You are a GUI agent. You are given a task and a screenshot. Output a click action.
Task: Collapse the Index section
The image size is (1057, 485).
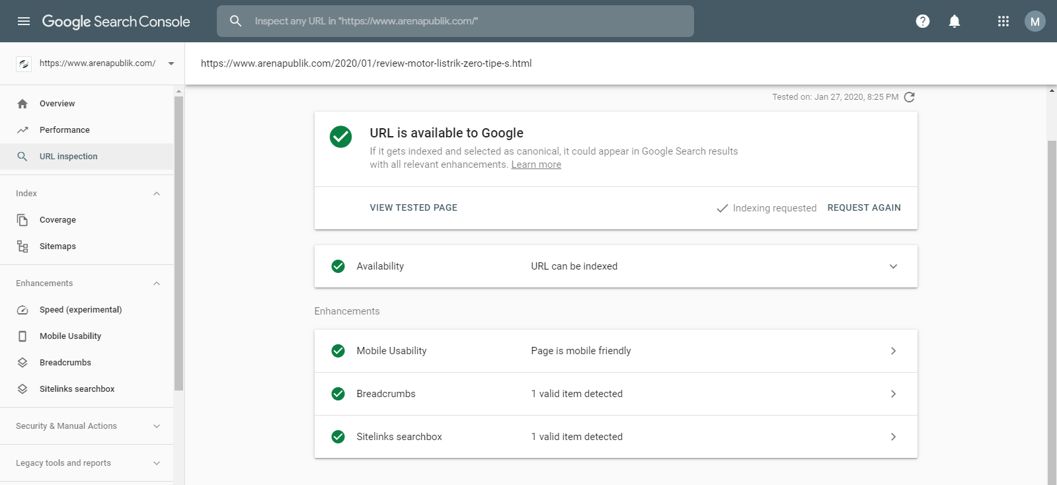tap(157, 194)
